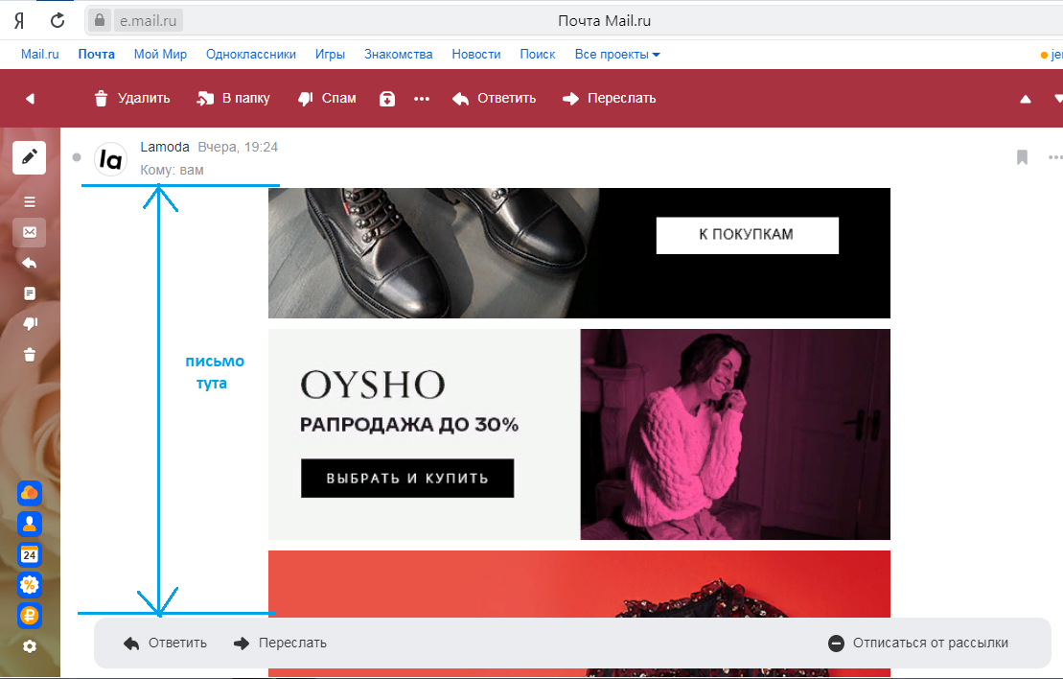Click Переслать in the red toolbar

[x=610, y=99]
